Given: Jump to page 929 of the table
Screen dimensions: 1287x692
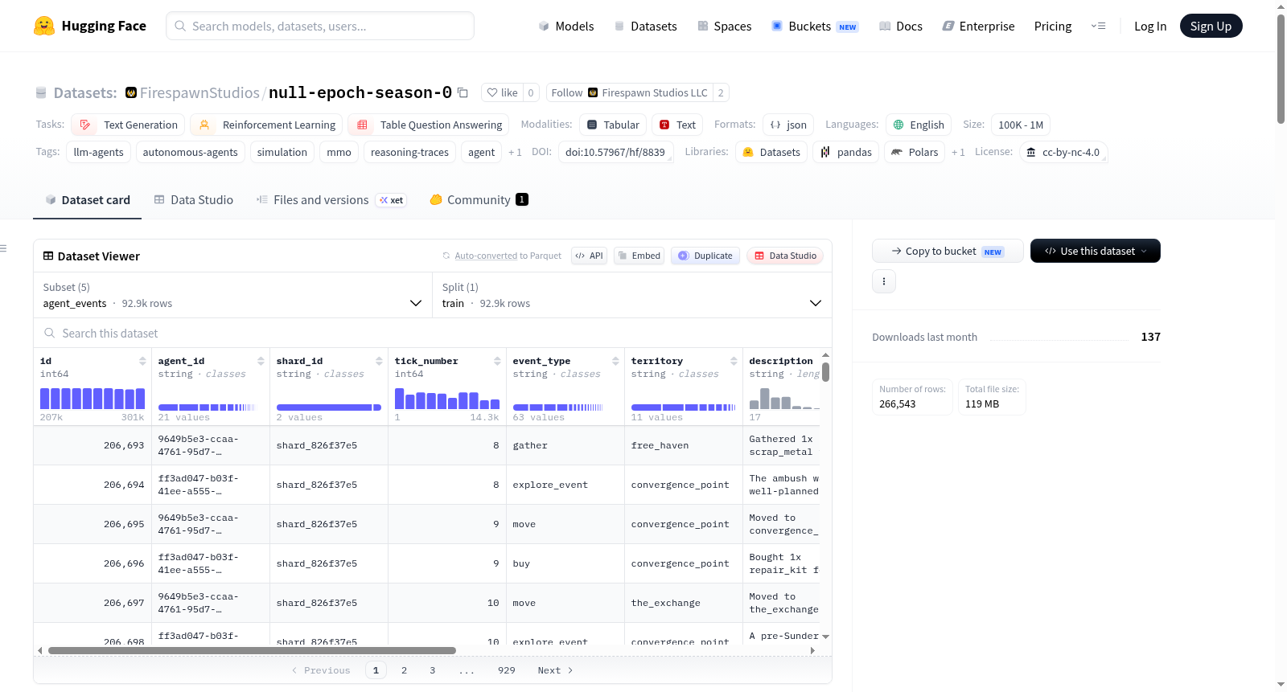Looking at the screenshot, I should click(507, 670).
